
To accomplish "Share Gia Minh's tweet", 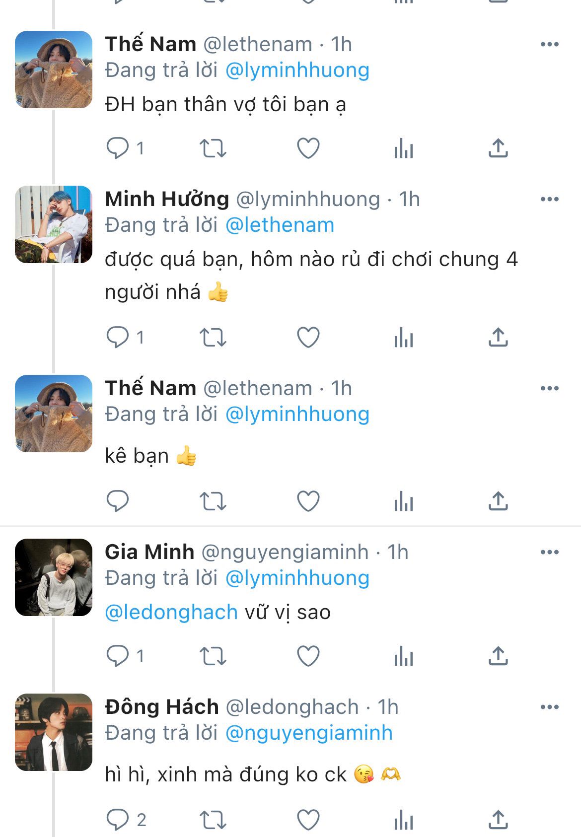I will [498, 656].
